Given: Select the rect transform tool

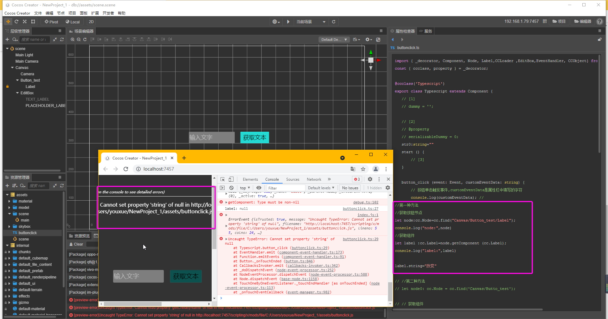Looking at the screenshot, I should click(33, 22).
